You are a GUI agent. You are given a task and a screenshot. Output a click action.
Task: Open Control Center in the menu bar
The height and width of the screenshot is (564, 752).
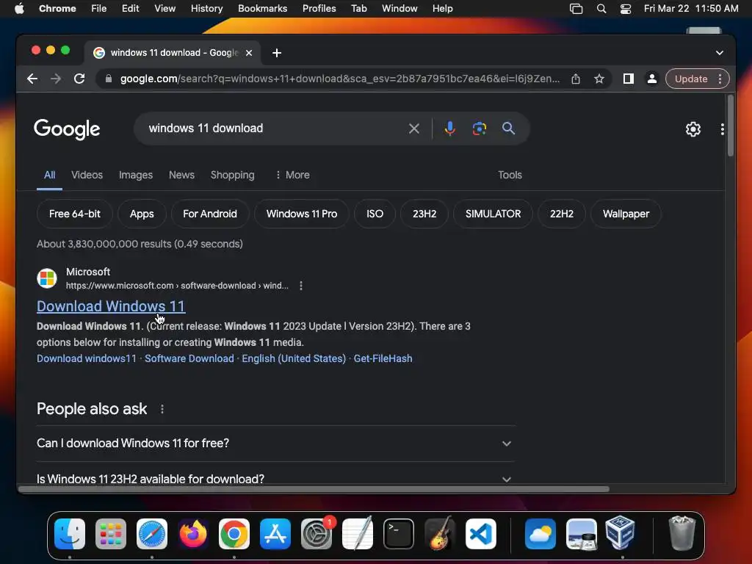626,9
